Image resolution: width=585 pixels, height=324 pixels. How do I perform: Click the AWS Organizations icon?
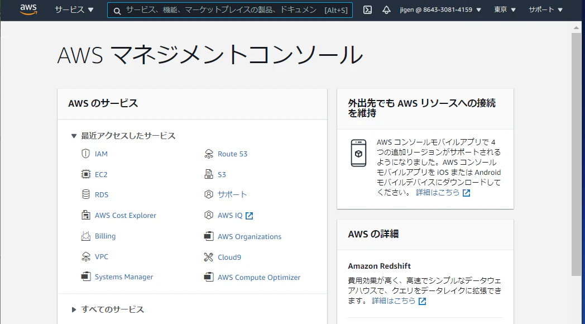[209, 236]
